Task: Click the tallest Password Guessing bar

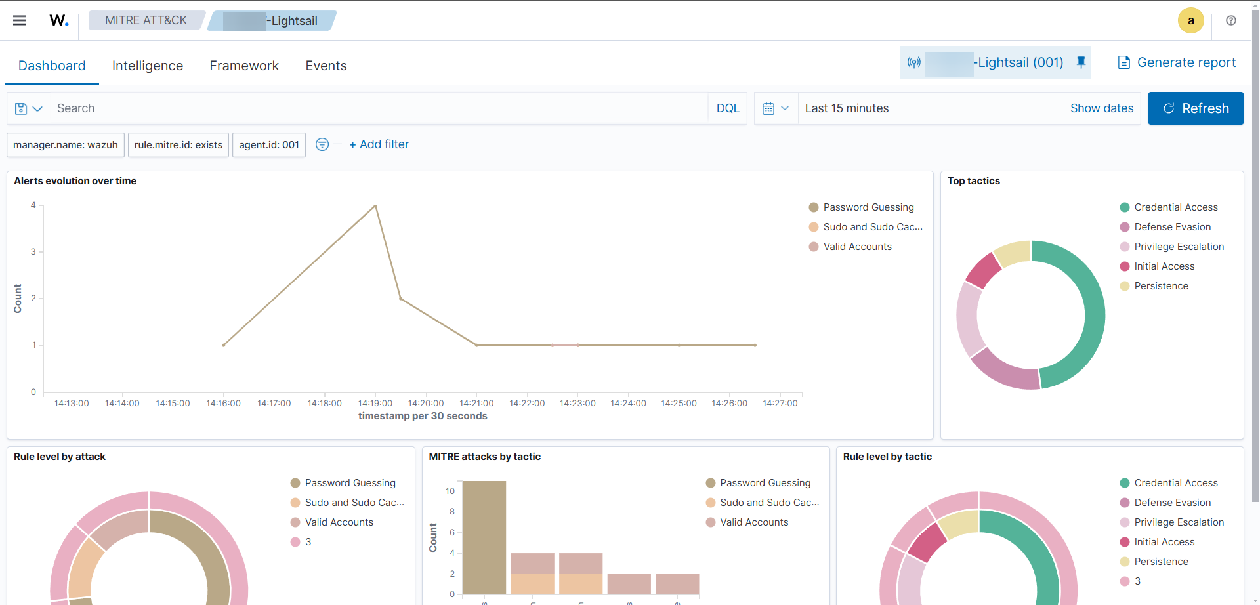Action: click(x=484, y=537)
